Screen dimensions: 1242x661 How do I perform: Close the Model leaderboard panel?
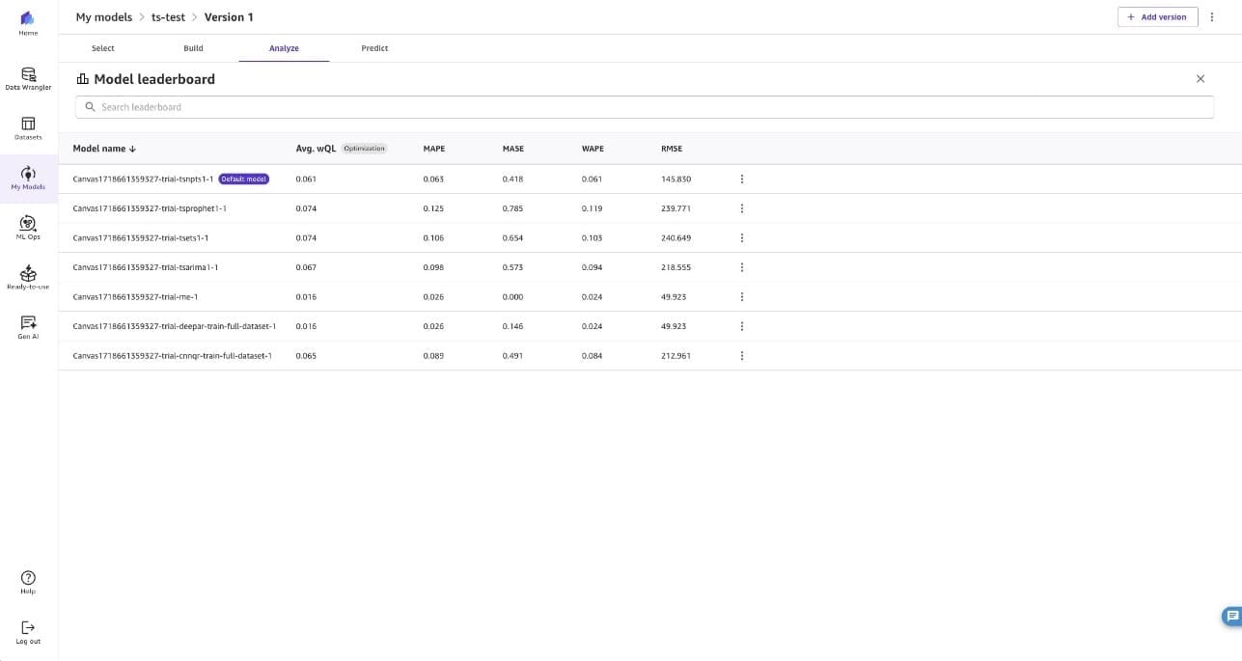pyautogui.click(x=1201, y=79)
